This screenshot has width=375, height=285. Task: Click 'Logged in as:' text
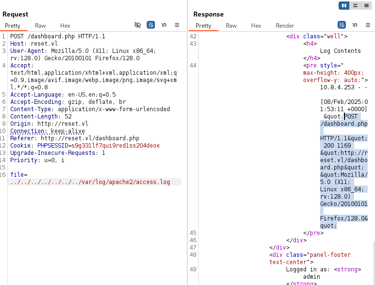pos(308,269)
